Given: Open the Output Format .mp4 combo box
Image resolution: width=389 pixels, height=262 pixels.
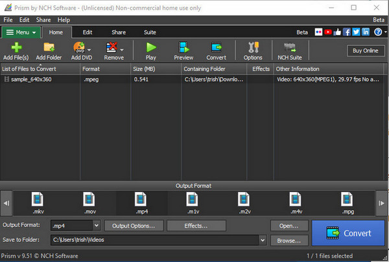Looking at the screenshot, I should tap(75, 225).
